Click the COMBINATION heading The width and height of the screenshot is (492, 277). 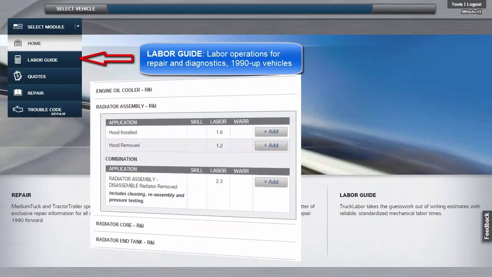tap(121, 159)
